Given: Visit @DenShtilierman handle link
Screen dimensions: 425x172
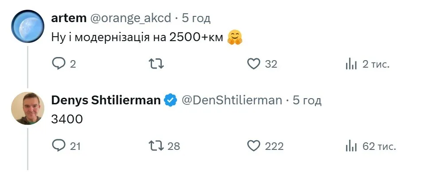Looking at the screenshot, I should pyautogui.click(x=232, y=101).
